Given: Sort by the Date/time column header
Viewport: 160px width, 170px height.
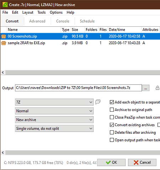Looking at the screenshot, I should (124, 30).
